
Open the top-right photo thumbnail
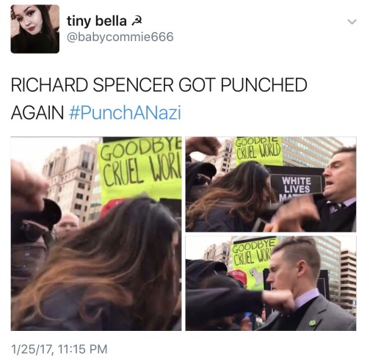pyautogui.click(x=271, y=184)
